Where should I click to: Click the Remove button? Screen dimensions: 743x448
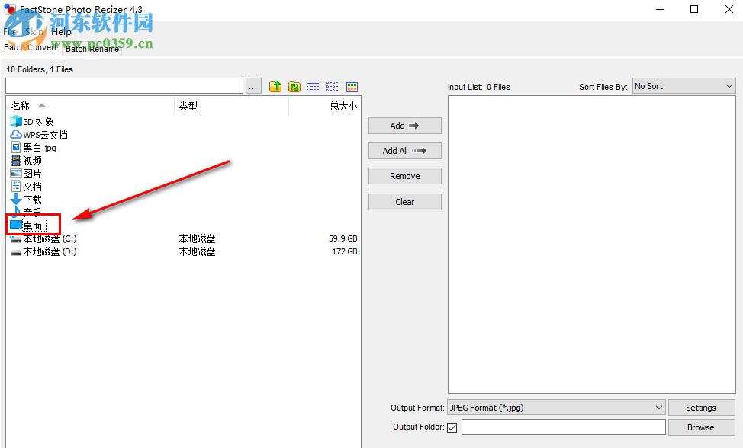[x=404, y=176]
